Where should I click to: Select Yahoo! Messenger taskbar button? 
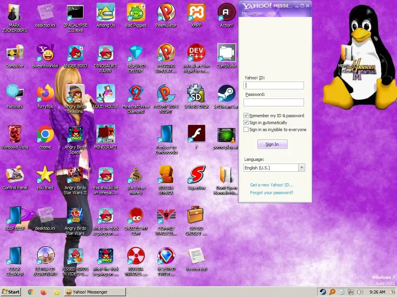click(95, 292)
